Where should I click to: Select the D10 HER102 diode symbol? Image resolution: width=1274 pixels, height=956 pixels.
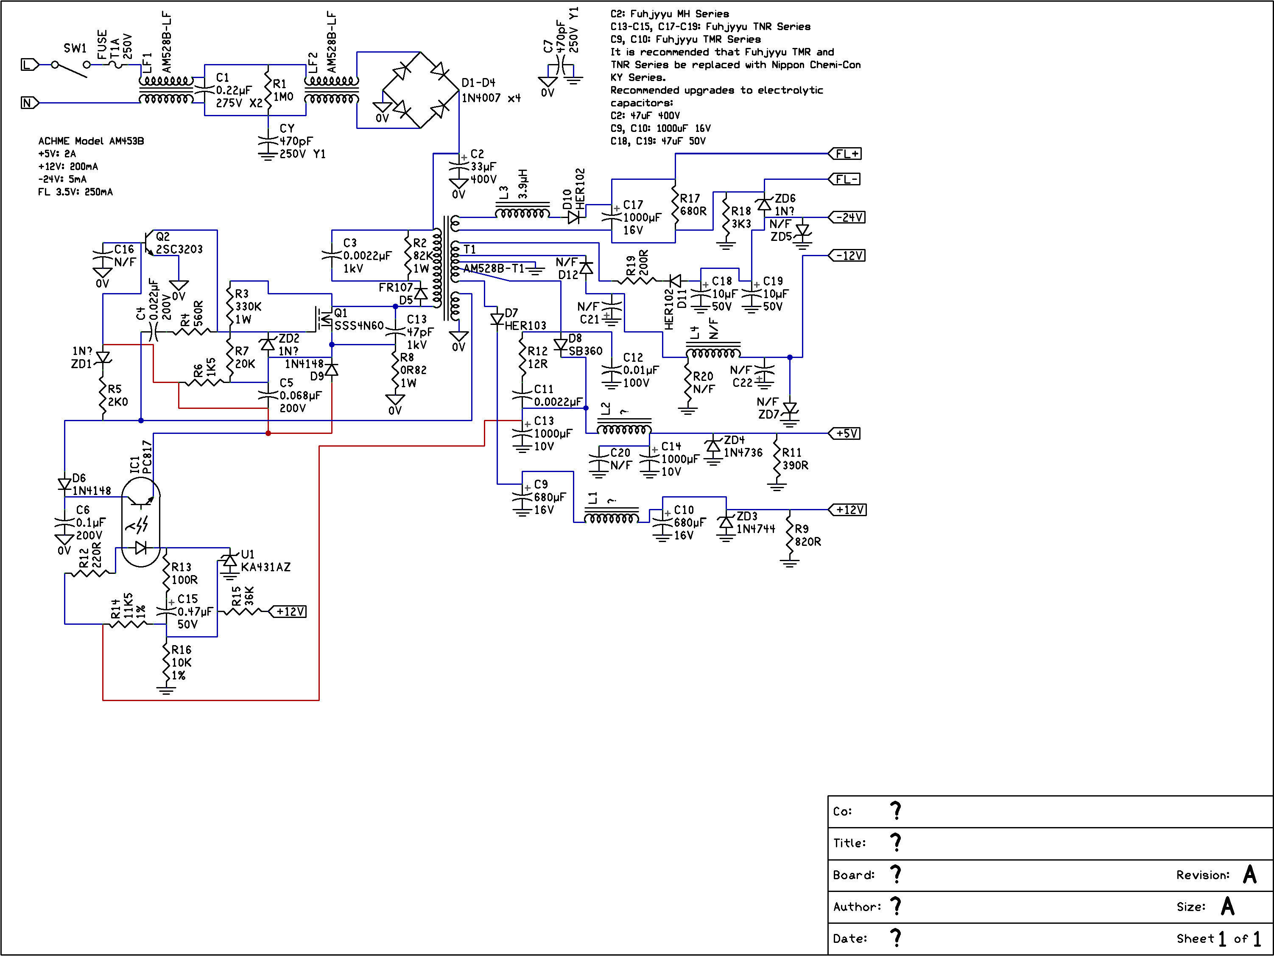pyautogui.click(x=574, y=217)
